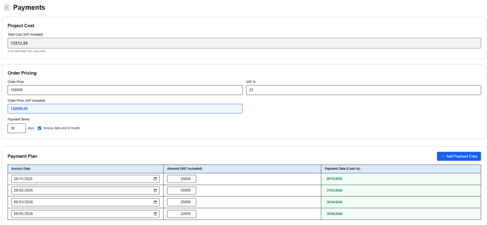Click the Payment Date (Cash In) column header

[400, 169]
